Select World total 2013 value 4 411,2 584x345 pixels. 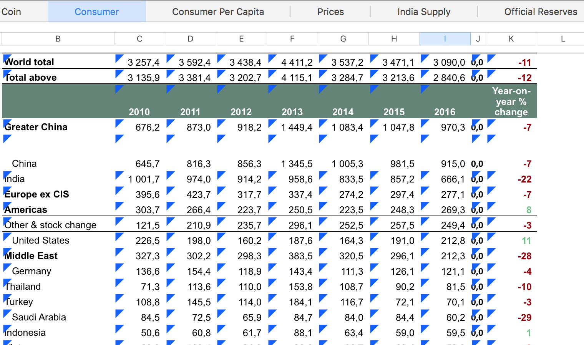[297, 62]
